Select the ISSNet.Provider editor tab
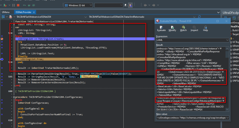This screenshot has height=128, width=239. pos(23,12)
